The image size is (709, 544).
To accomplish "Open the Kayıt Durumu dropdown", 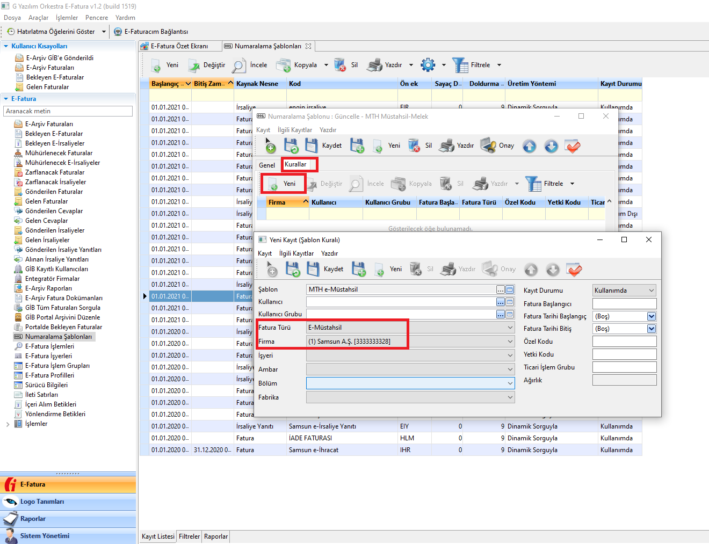I will 652,291.
